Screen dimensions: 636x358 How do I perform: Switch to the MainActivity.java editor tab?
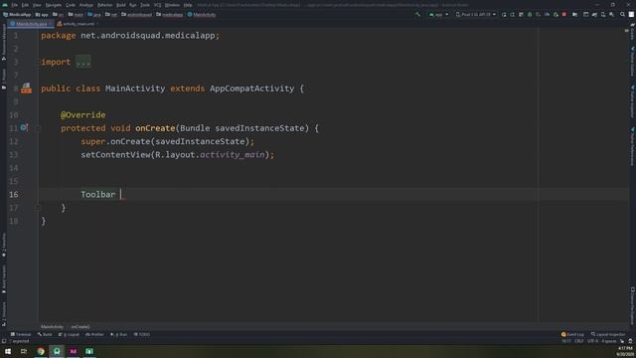coord(31,24)
